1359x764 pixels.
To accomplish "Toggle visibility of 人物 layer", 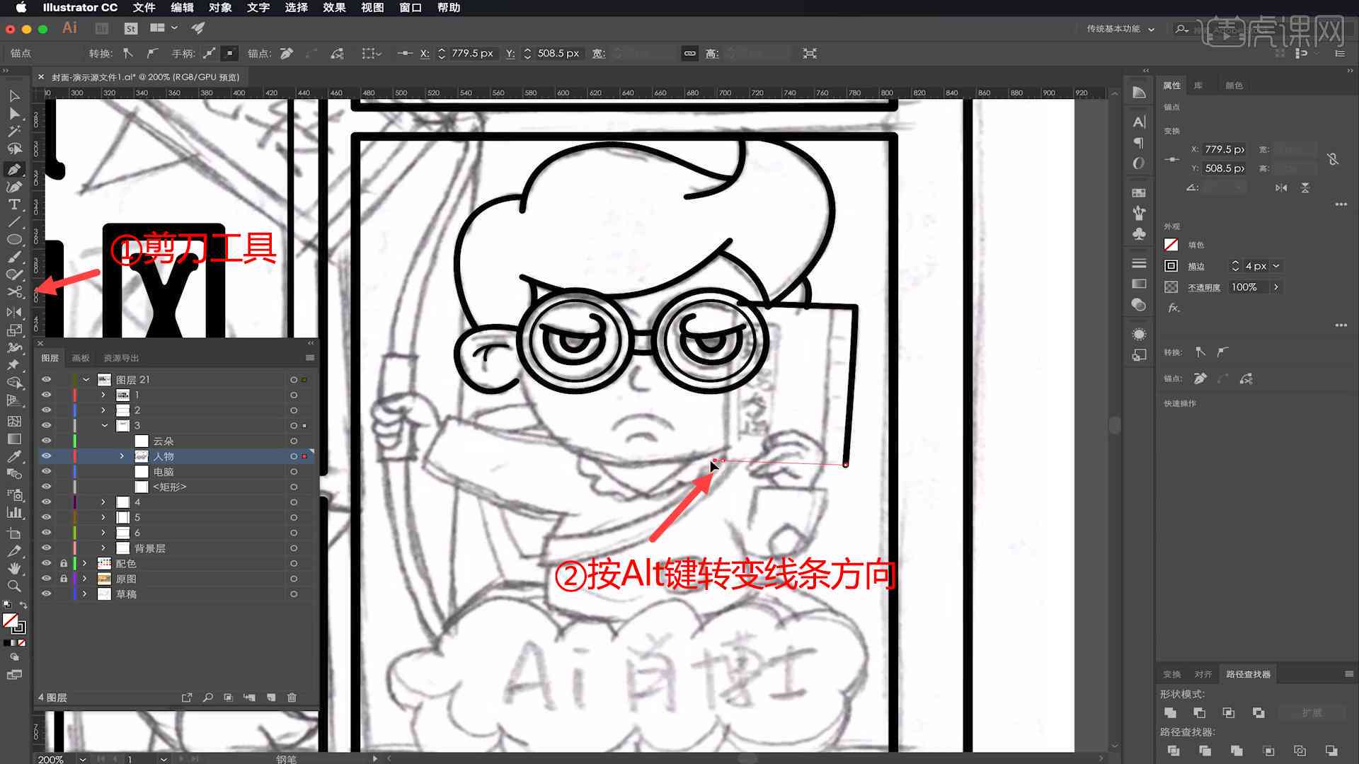I will coord(46,456).
